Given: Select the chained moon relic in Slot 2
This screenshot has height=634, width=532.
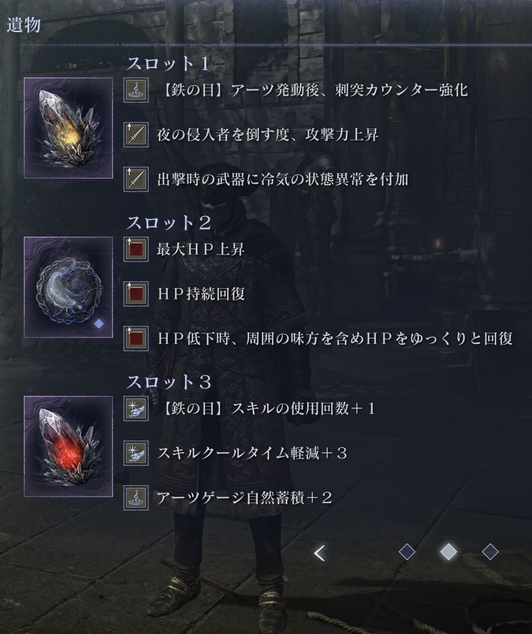Looking at the screenshot, I should [68, 287].
